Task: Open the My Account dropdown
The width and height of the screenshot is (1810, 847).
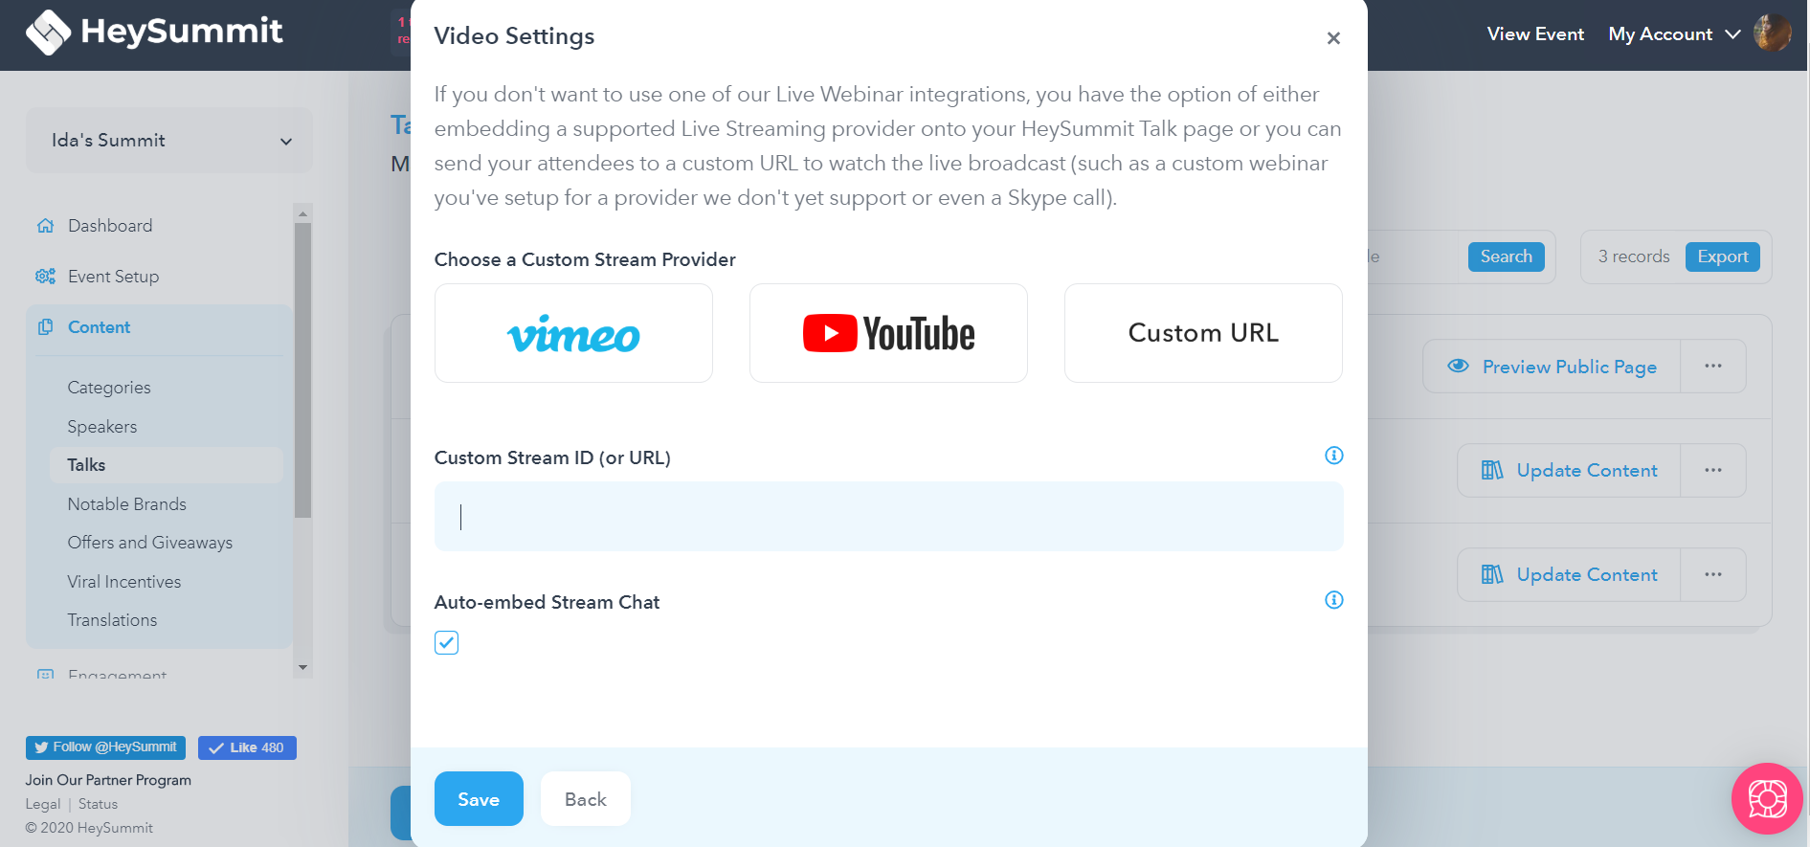Action: point(1674,34)
